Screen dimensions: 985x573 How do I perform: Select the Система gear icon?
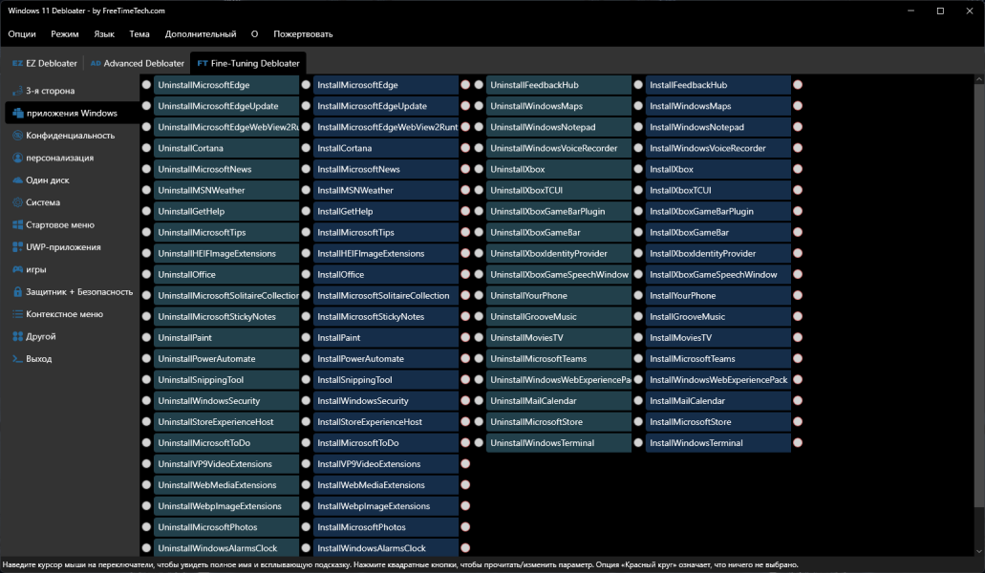17,202
